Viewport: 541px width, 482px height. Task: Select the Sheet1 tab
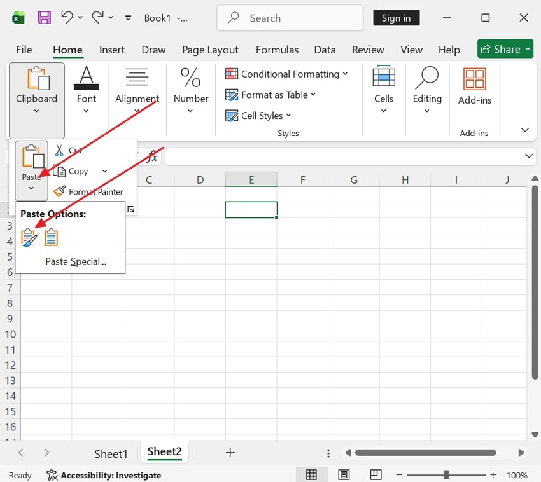pyautogui.click(x=111, y=453)
